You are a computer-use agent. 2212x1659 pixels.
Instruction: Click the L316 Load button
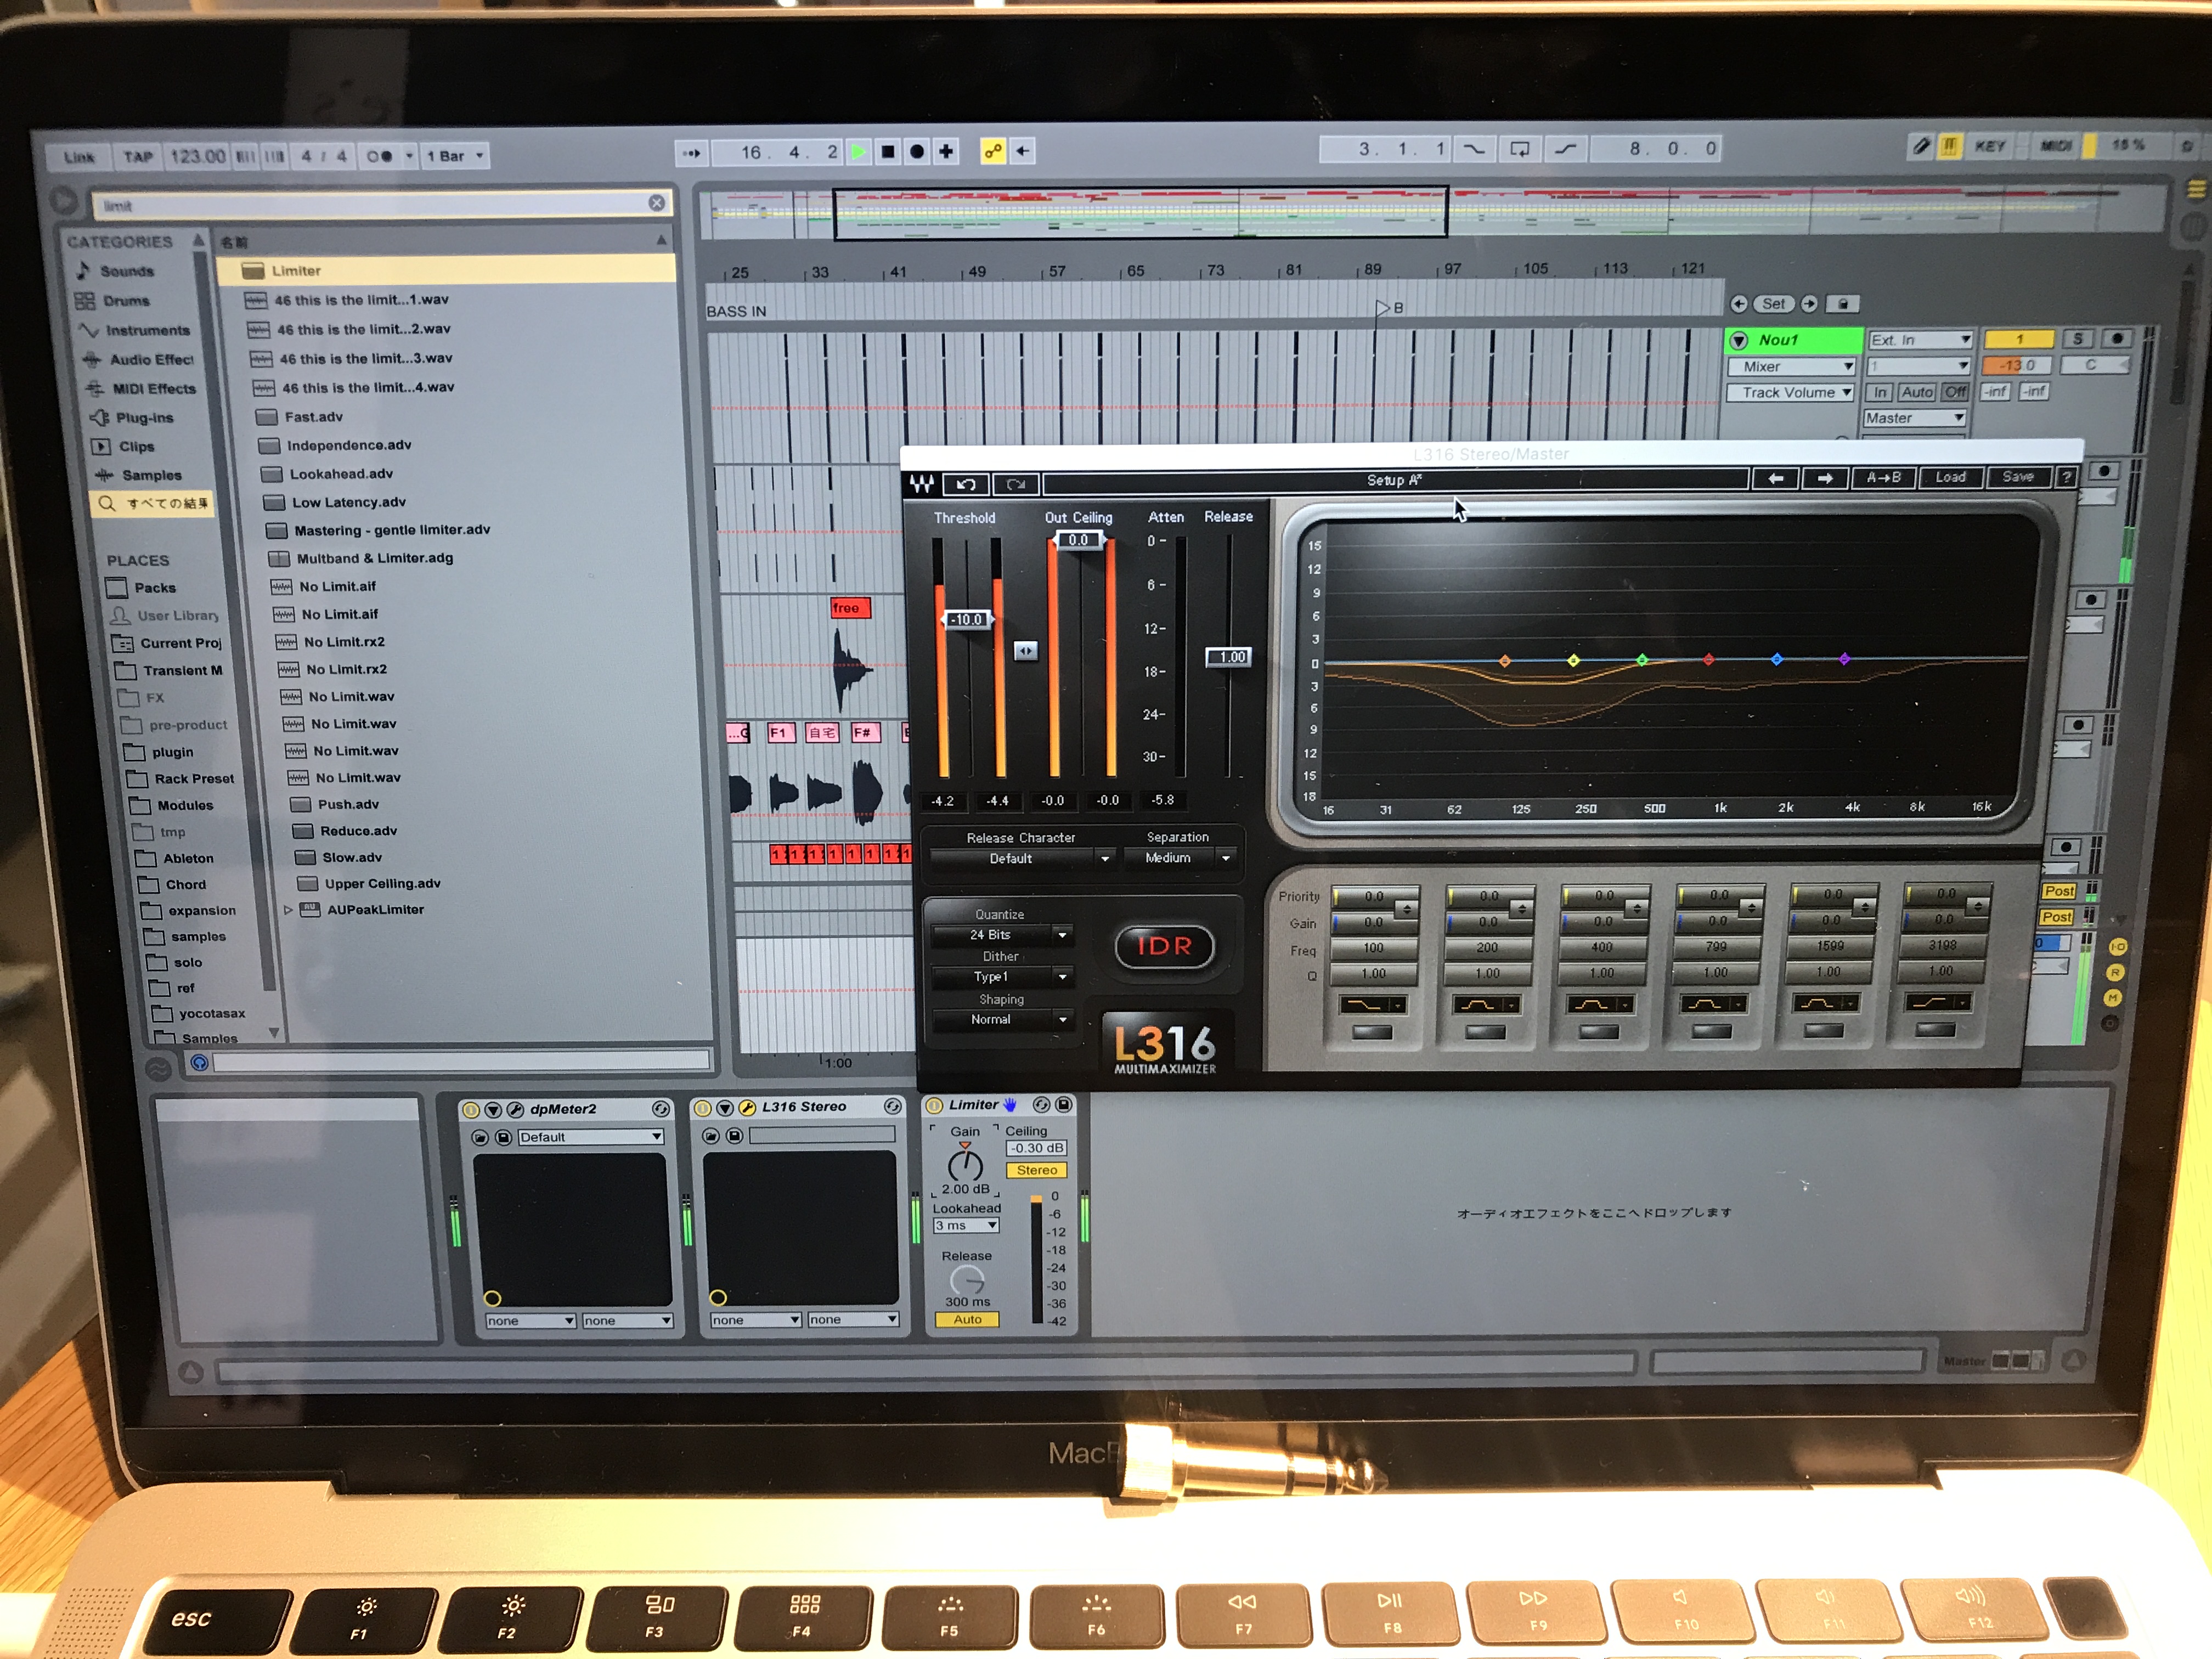pyautogui.click(x=1950, y=477)
